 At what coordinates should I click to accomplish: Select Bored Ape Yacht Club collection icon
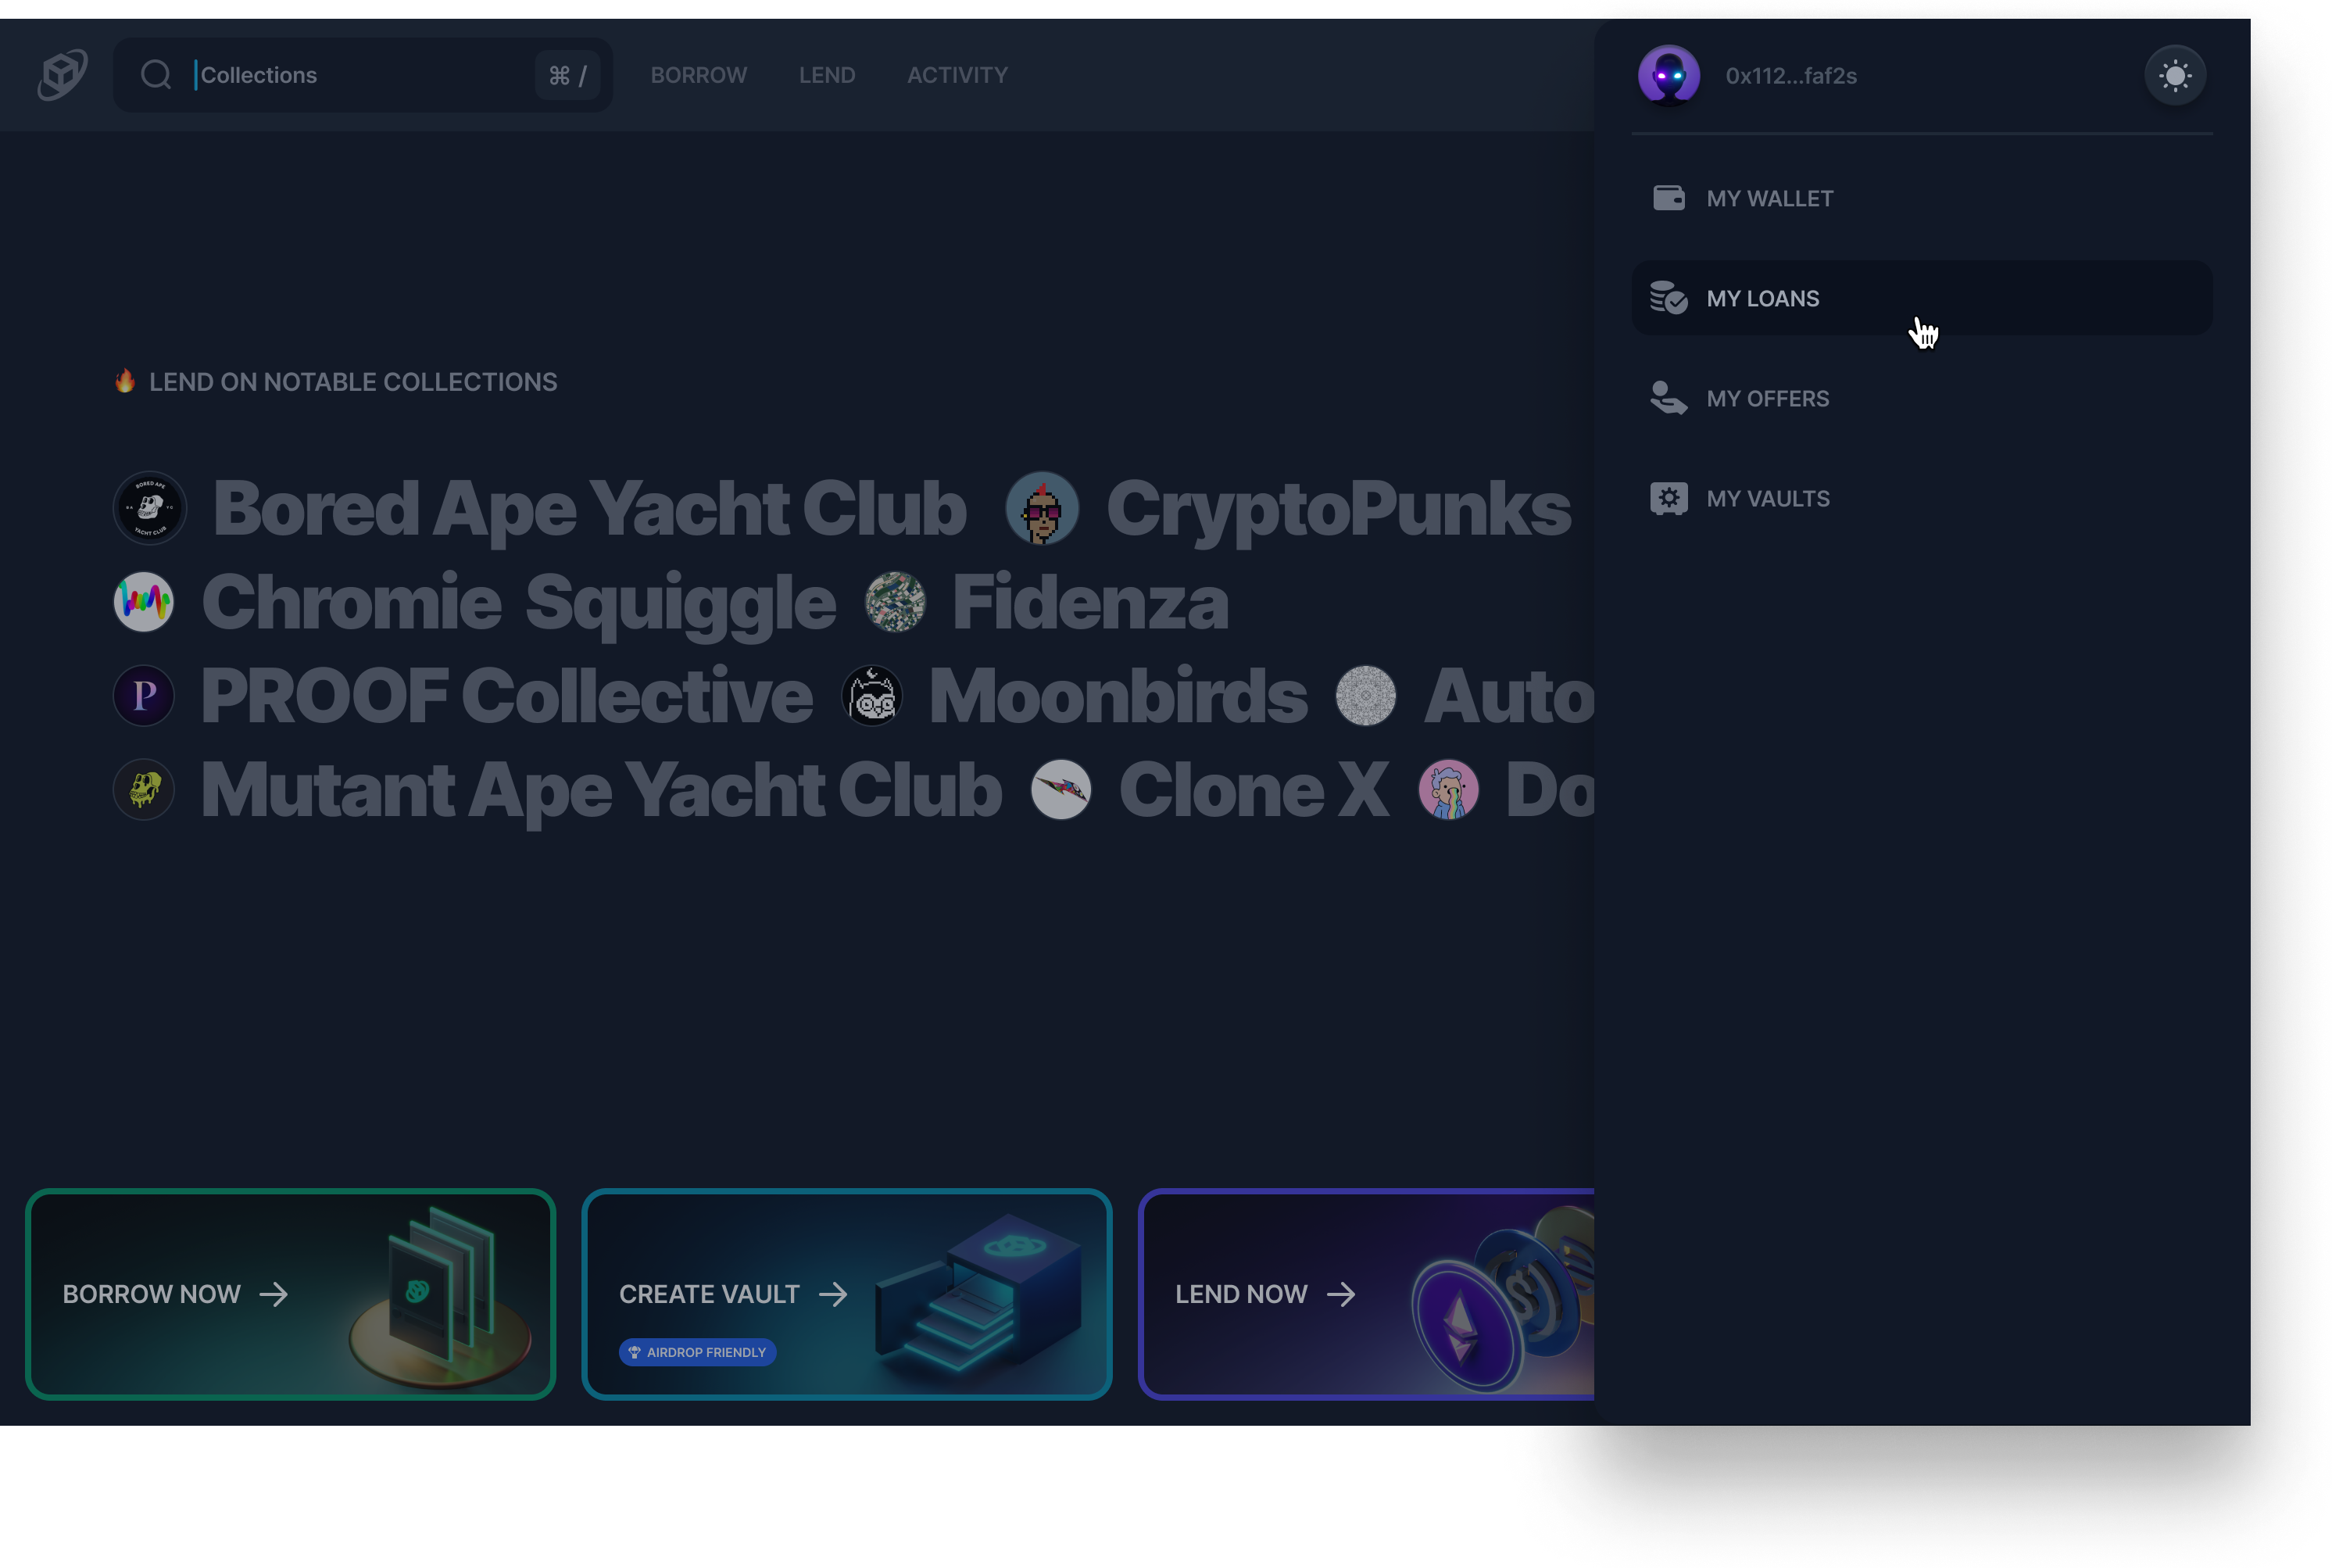[150, 508]
